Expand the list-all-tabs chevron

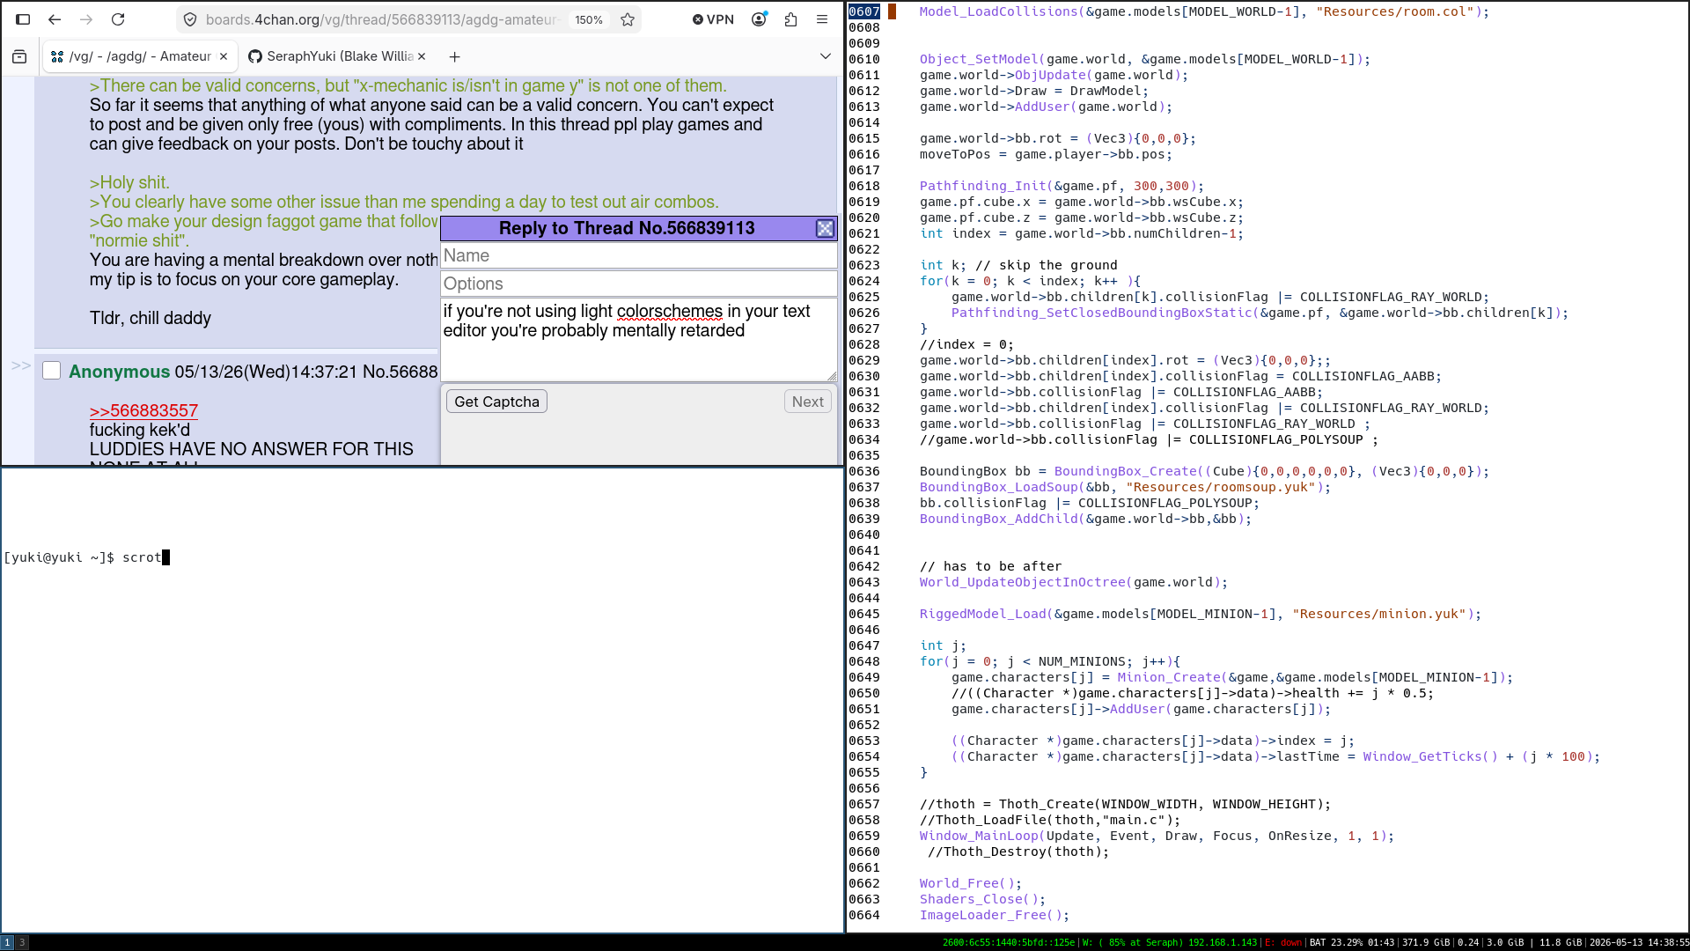click(826, 56)
